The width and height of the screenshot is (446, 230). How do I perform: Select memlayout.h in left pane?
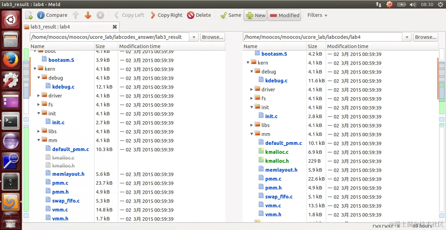[68, 174]
